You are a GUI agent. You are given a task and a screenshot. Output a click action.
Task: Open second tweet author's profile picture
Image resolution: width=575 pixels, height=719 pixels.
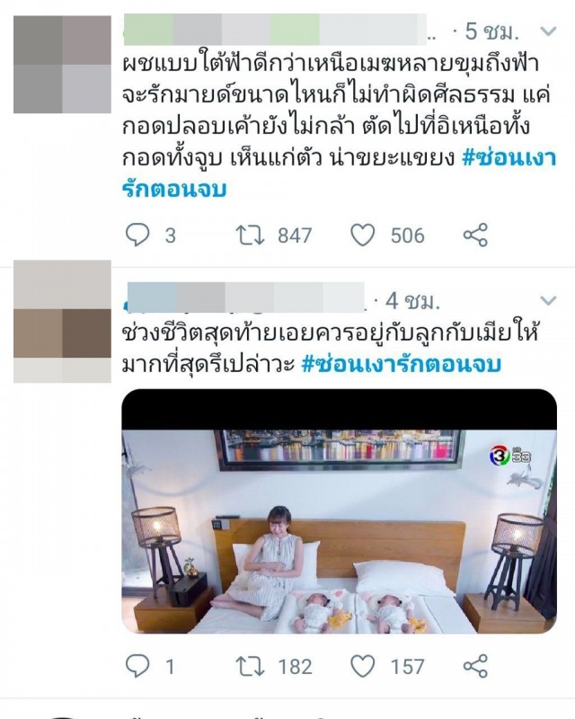(x=62, y=322)
